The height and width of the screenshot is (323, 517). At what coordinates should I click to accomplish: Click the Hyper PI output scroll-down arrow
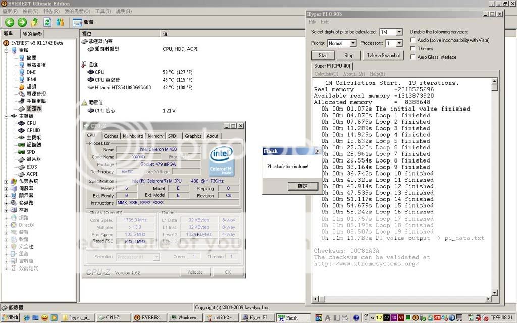click(495, 293)
